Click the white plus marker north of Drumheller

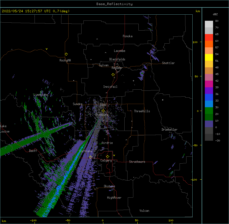point(163,100)
